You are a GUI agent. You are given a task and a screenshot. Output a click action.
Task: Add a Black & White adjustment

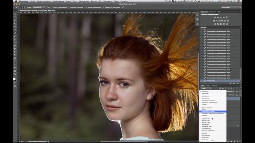pyautogui.click(x=220, y=21)
